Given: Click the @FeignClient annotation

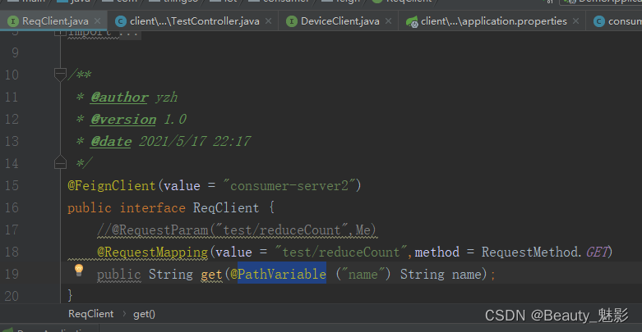Looking at the screenshot, I should pyautogui.click(x=111, y=186).
